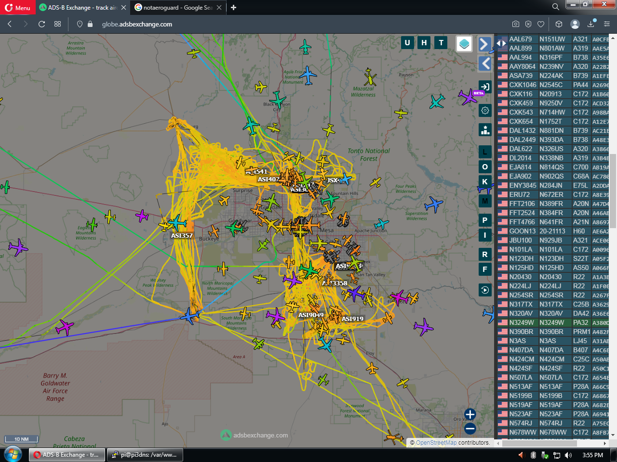Expand the aircraft table with right chevron
Screen dimensions: 617x462
coord(484,44)
